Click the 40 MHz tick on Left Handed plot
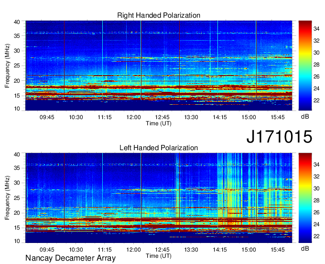The image size is (325, 264). (x=17, y=154)
